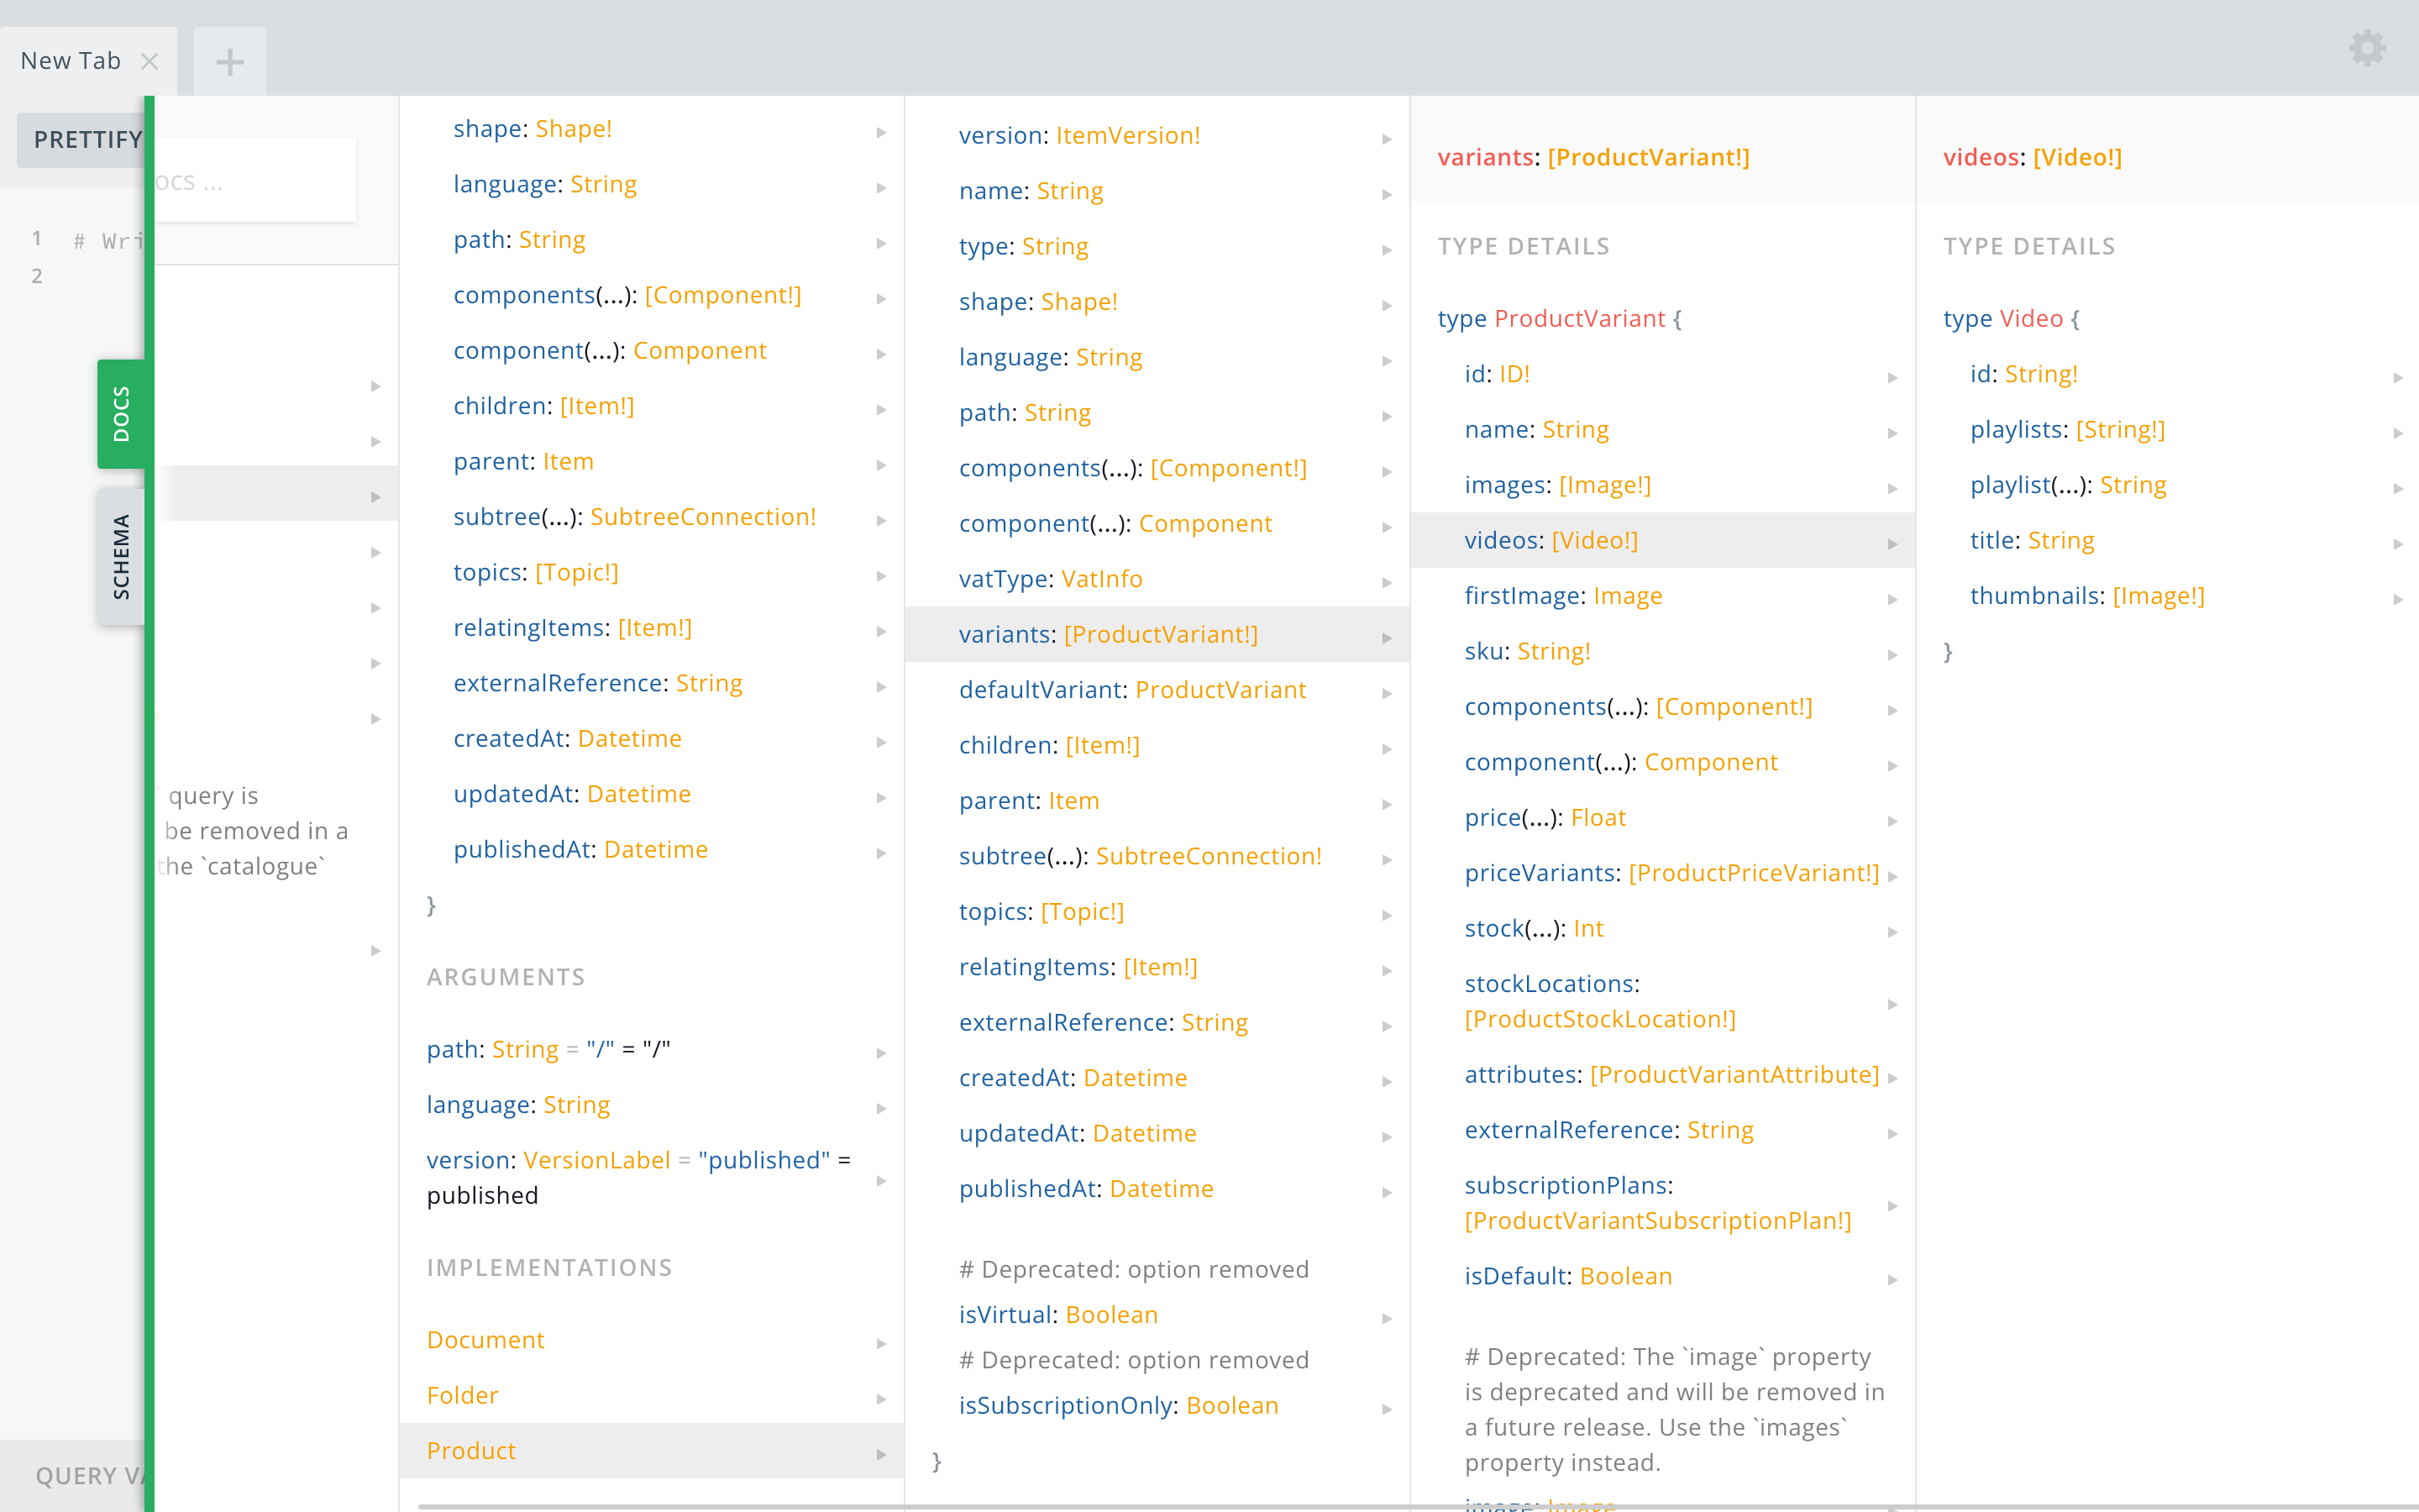Open the path: String argument
2419x1512 pixels.
point(652,1049)
